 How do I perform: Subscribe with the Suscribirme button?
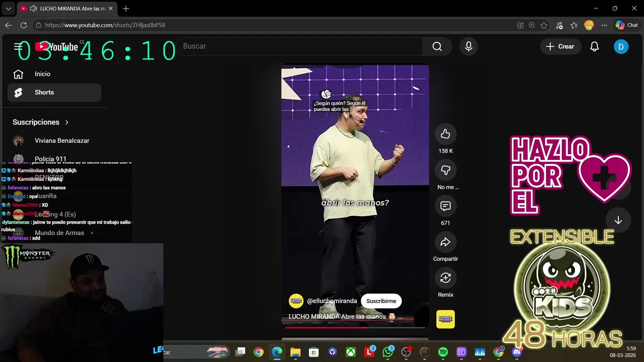coord(381,301)
